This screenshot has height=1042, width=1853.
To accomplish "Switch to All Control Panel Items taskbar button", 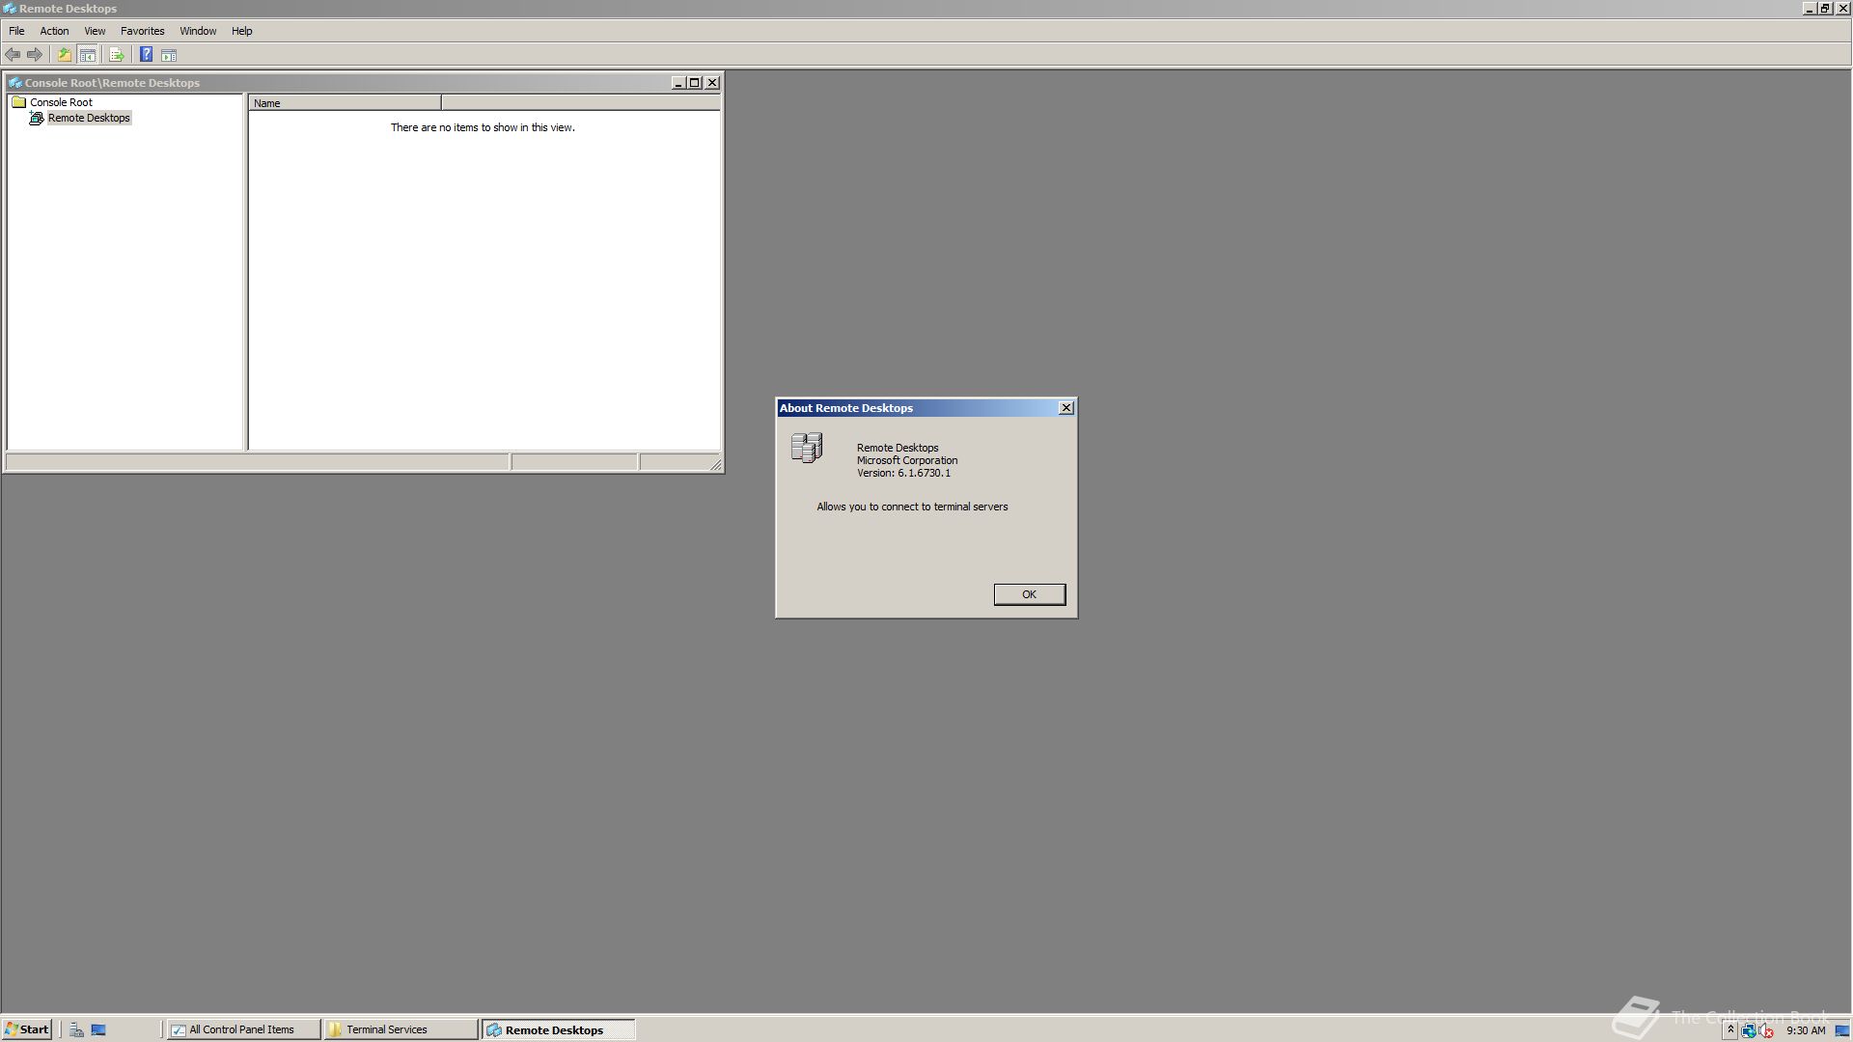I will (x=243, y=1029).
